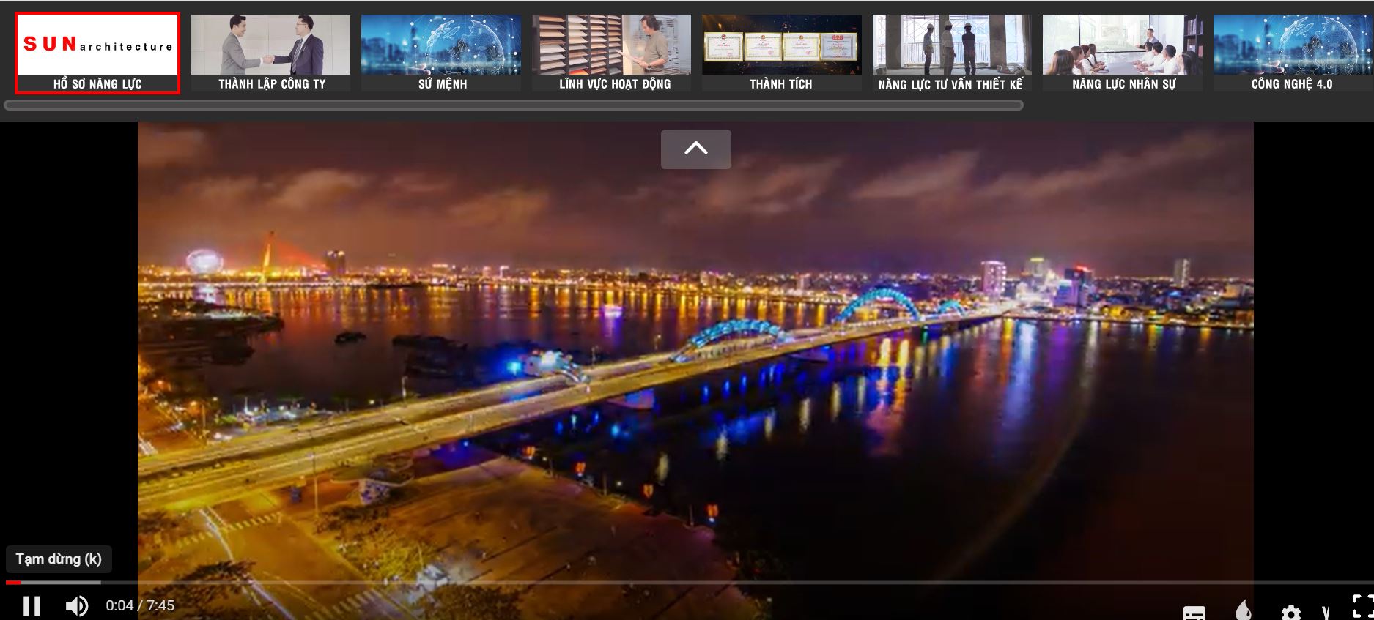Open the Công Nghệ 4.0 chapter
The height and width of the screenshot is (620, 1374).
tap(1293, 53)
